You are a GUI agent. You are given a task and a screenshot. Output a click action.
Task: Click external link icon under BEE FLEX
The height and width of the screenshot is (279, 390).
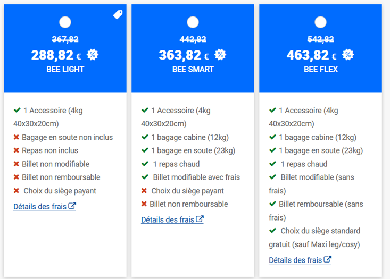click(328, 259)
